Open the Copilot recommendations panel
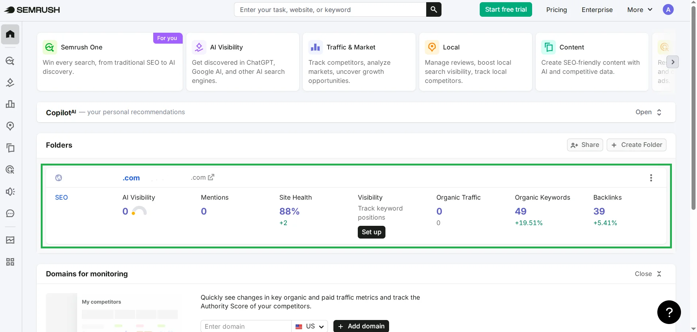 [649, 112]
